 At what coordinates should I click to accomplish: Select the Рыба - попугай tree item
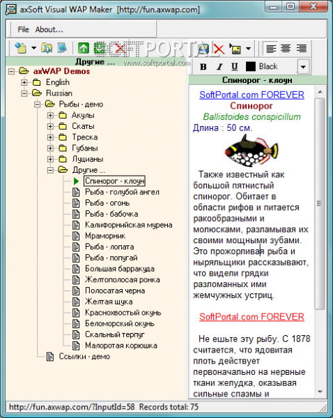(111, 258)
